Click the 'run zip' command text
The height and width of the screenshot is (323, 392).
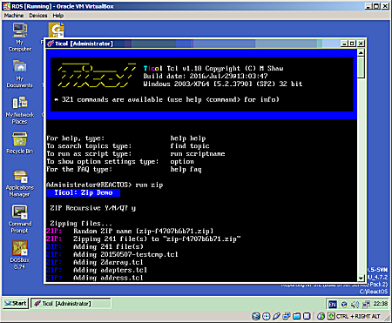click(149, 185)
